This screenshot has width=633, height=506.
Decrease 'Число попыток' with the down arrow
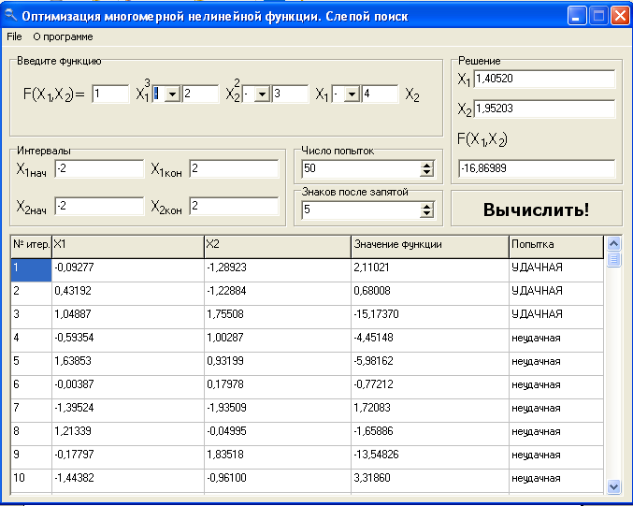427,173
